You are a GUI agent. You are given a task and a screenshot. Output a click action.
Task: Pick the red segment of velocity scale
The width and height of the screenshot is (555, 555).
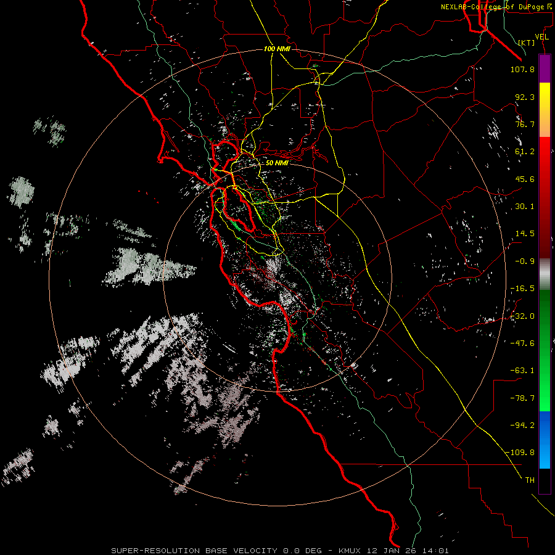click(545, 197)
